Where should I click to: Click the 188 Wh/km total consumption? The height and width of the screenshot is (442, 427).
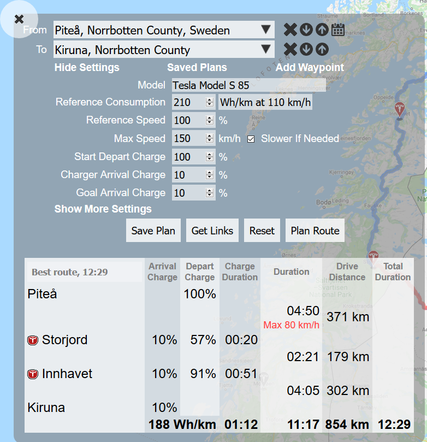click(182, 424)
